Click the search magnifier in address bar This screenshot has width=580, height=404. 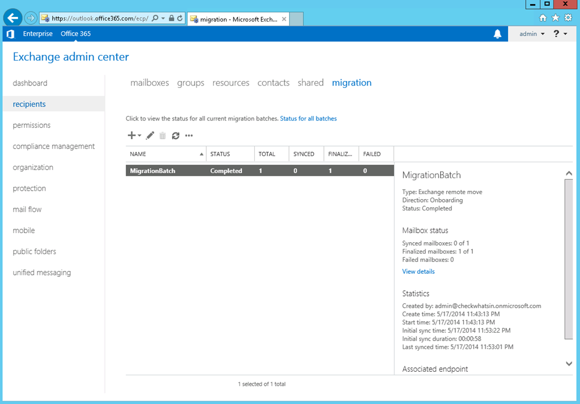155,18
